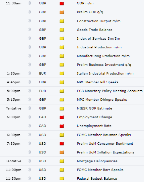Open the Employment Change event
Viewport: 144px width, 182px height.
click(x=94, y=117)
